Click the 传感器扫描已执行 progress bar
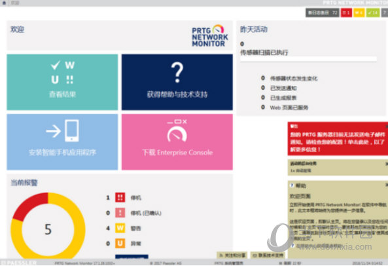The height and width of the screenshot is (266, 388). click(x=308, y=59)
